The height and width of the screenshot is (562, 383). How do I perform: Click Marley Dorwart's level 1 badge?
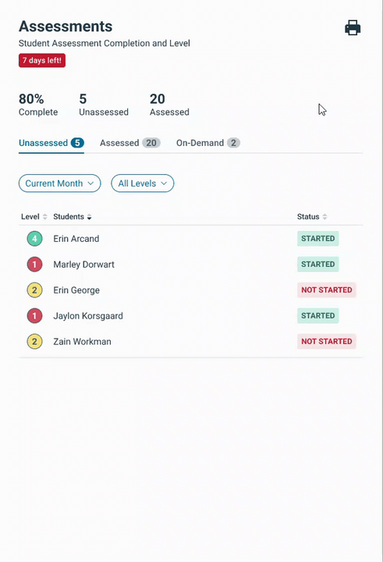pos(35,265)
